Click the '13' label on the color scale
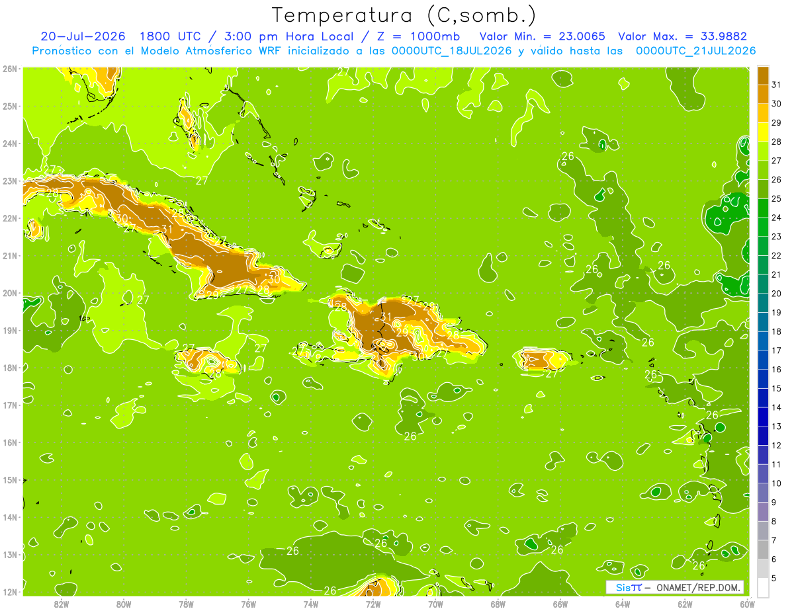 pos(777,426)
